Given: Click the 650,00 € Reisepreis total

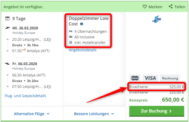Looking at the screenshot, I should (x=173, y=100).
